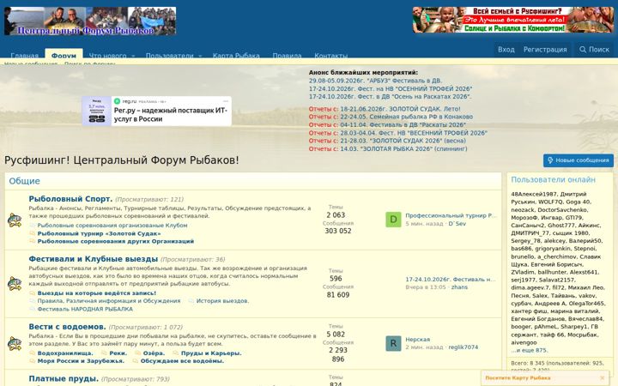The height and width of the screenshot is (386, 618).
Task: Open Фестивали и Клубные выезды forum
Action: pos(93,259)
